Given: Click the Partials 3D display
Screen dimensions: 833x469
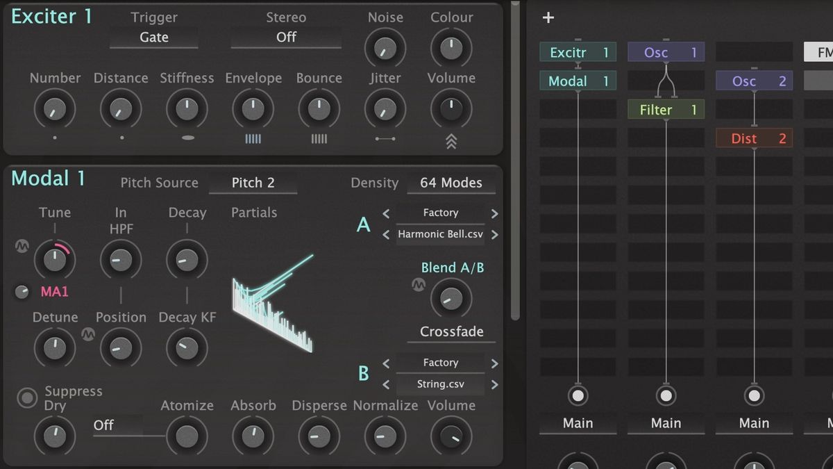Looking at the screenshot, I should pos(273,303).
